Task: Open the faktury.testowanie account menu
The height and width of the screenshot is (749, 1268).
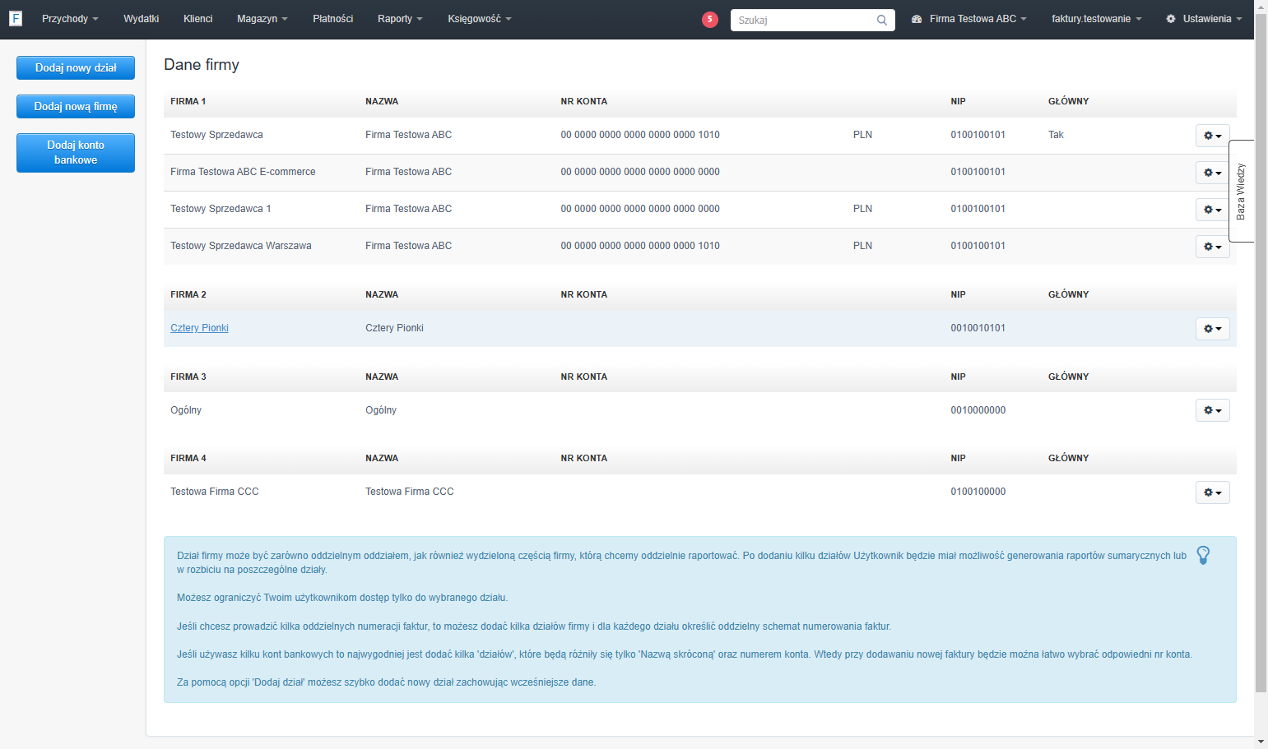Action: pyautogui.click(x=1097, y=19)
